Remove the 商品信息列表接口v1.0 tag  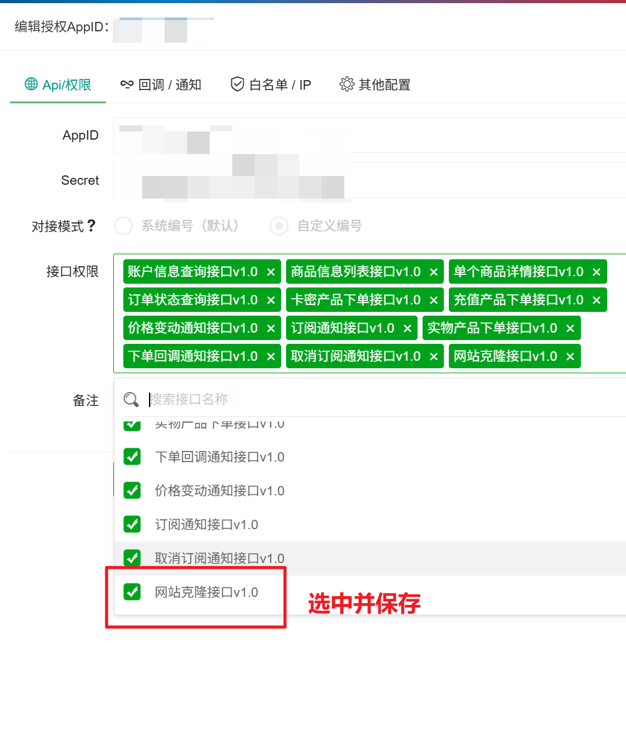click(434, 272)
